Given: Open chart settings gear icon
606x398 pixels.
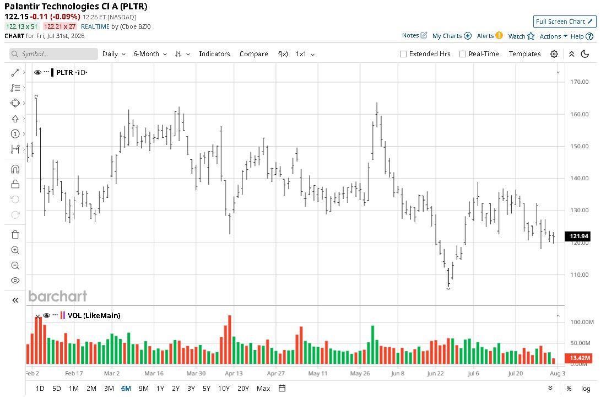Looking at the screenshot, I should pyautogui.click(x=554, y=54).
